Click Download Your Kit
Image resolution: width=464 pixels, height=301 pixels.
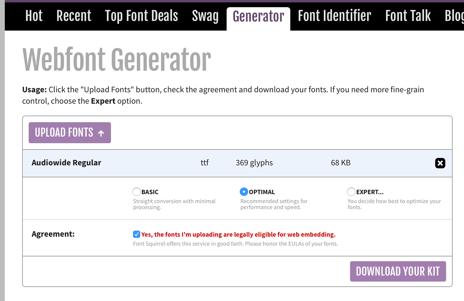(398, 271)
